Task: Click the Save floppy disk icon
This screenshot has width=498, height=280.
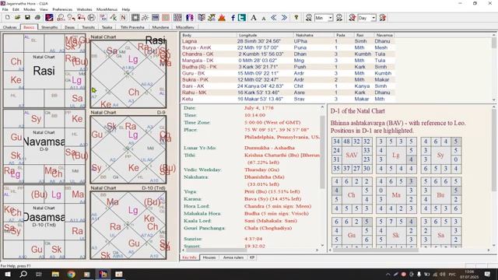Action: pyautogui.click(x=27, y=18)
